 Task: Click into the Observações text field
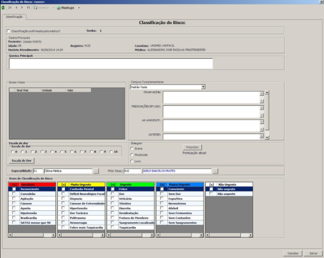coord(211,97)
